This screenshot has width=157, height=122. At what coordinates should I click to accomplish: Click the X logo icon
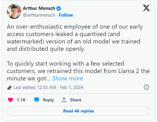point(146,8)
